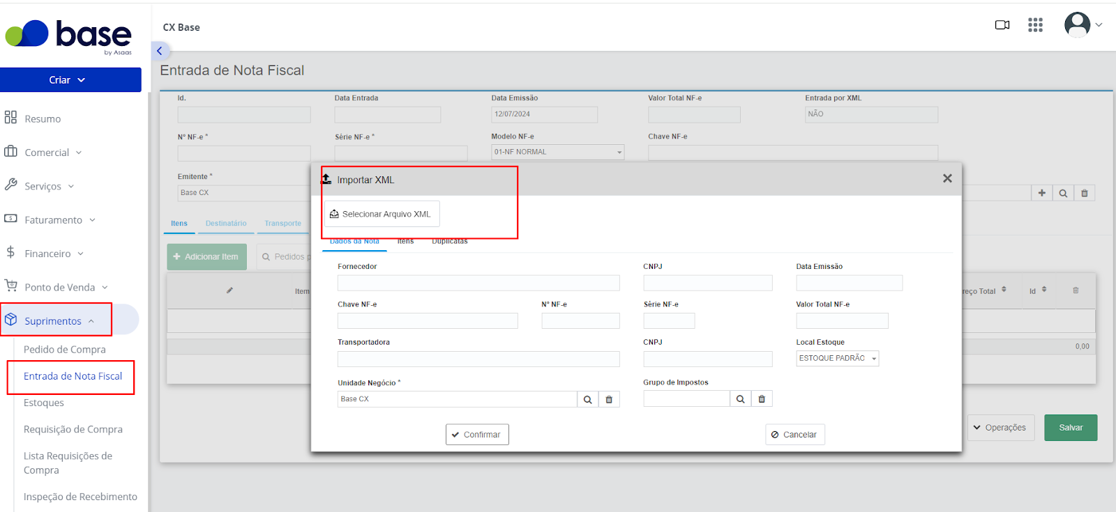Clear Grupo de Impostos trash icon

pyautogui.click(x=762, y=399)
